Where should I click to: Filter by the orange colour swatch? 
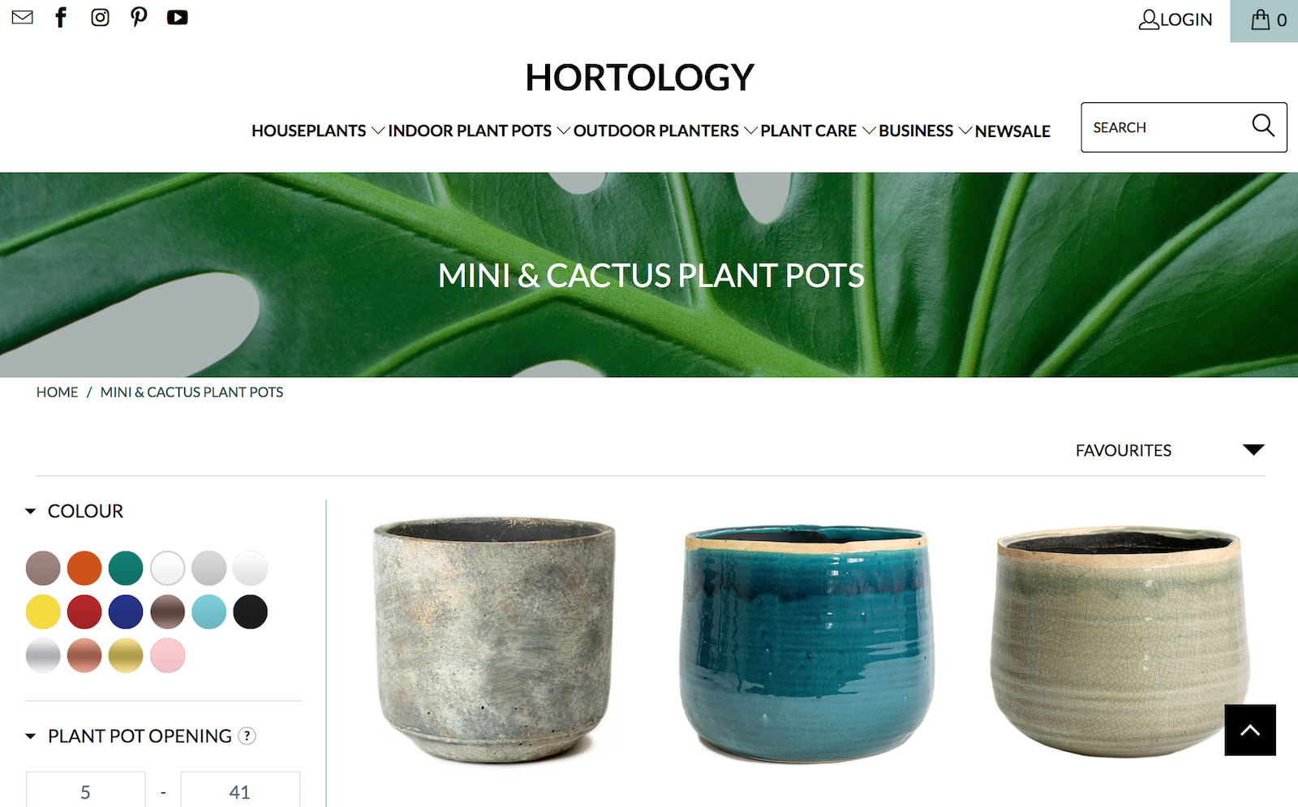(x=84, y=568)
